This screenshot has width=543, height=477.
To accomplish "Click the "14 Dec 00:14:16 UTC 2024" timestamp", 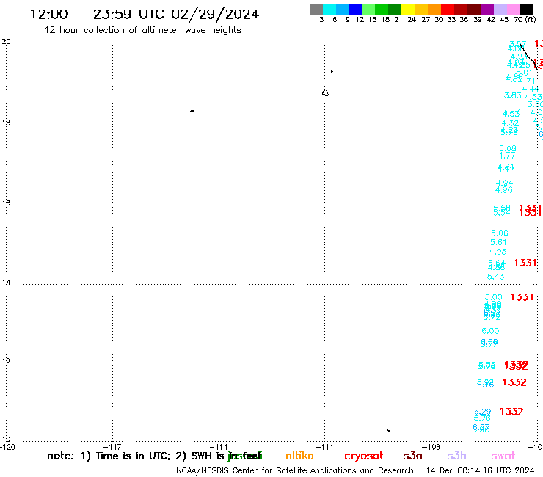I will point(481,471).
